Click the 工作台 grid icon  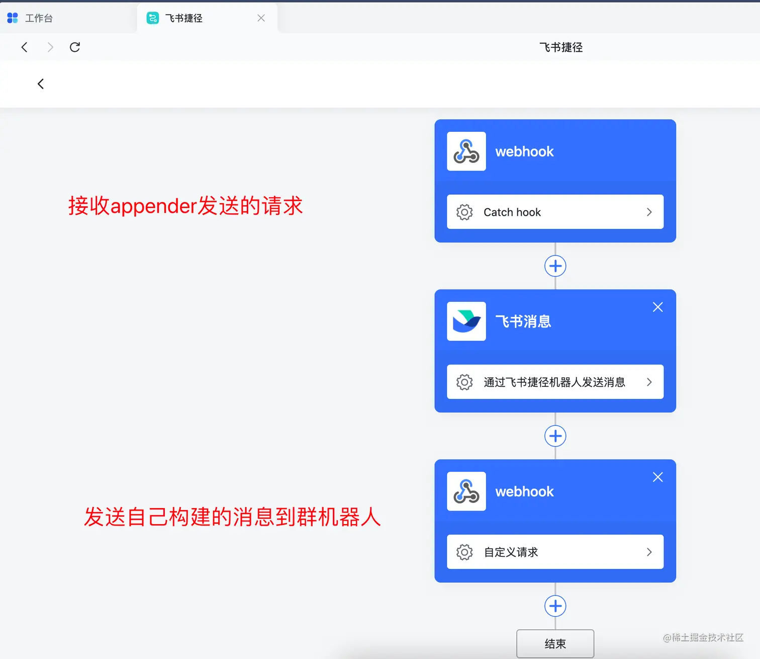point(13,18)
